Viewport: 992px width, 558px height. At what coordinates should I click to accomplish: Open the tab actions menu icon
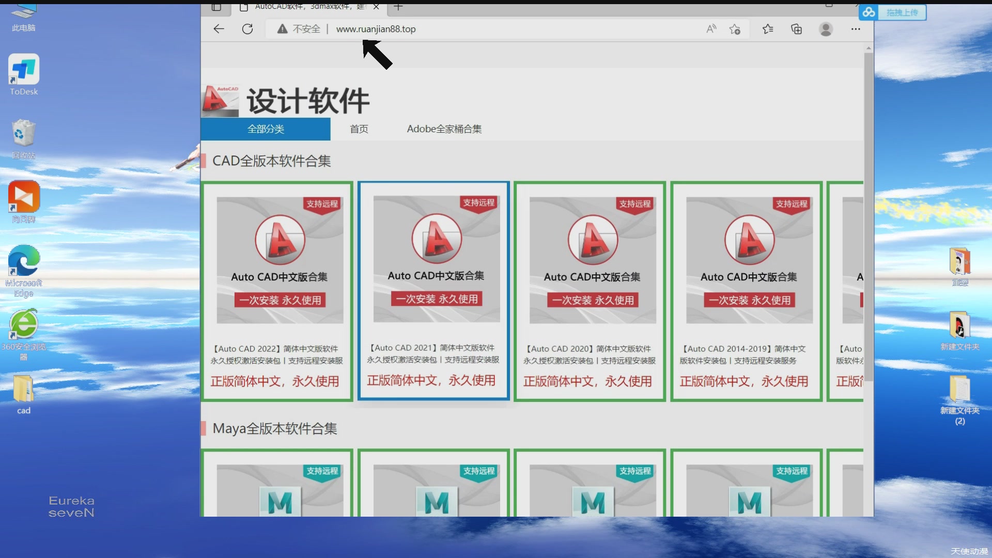coord(216,7)
